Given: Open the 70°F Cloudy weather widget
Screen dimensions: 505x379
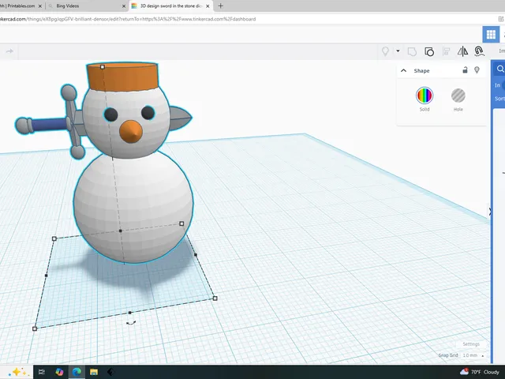Looking at the screenshot, I should point(479,372).
